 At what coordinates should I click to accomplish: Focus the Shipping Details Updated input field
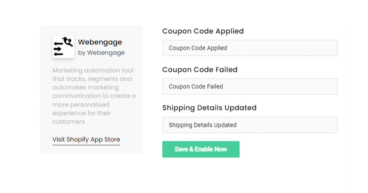[250, 125]
